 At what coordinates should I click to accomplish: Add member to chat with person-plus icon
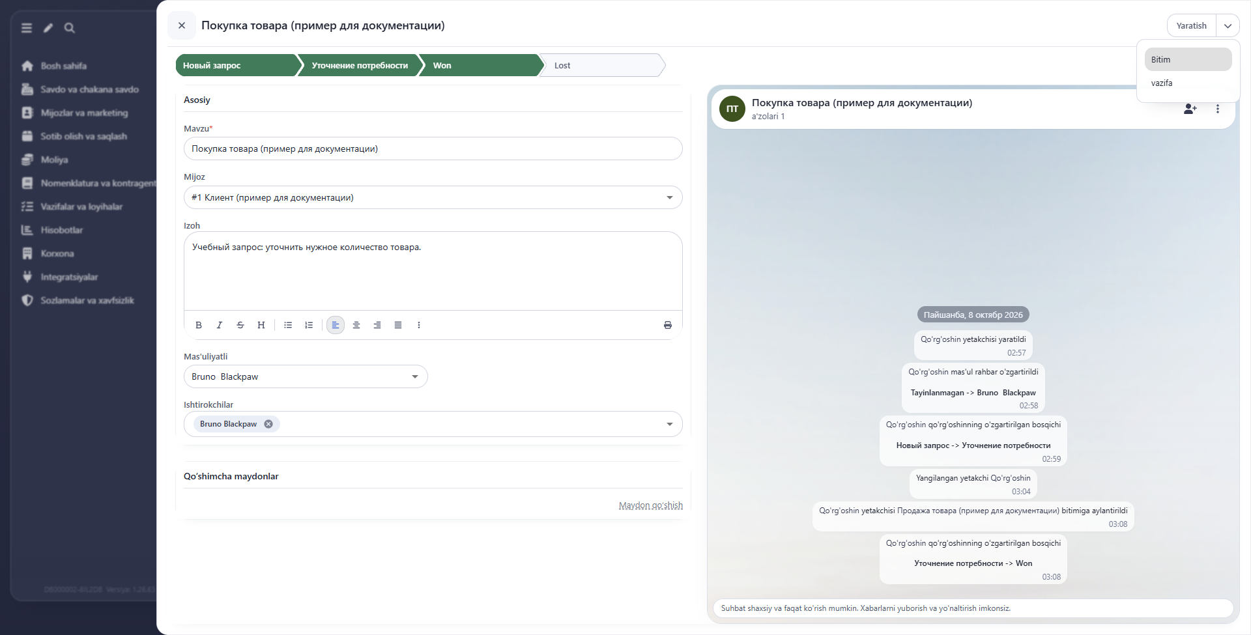[1190, 109]
